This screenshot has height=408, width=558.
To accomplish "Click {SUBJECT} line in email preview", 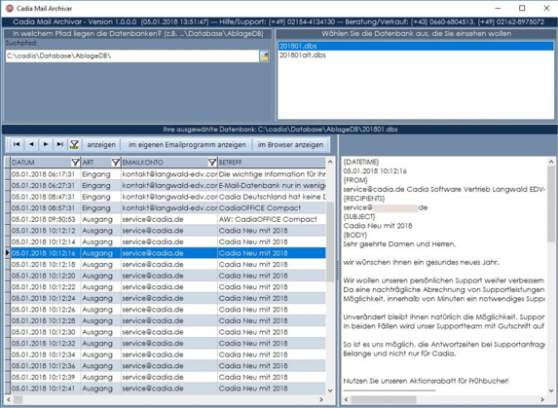I will tap(359, 216).
